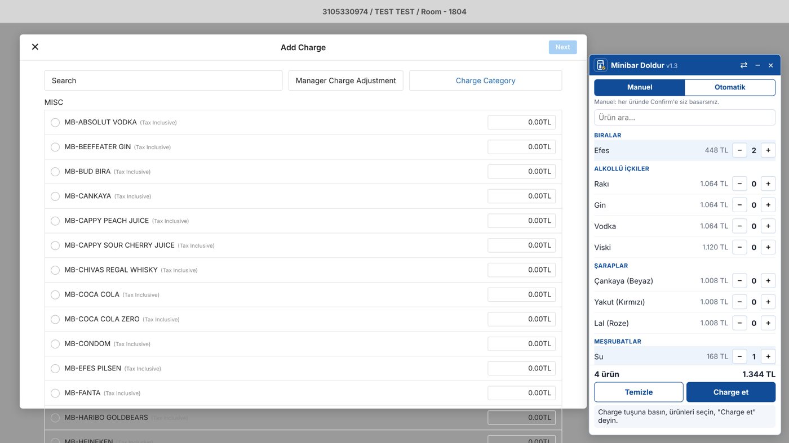
Task: Reduce Su quantity with the minus icon
Action: tap(739, 356)
